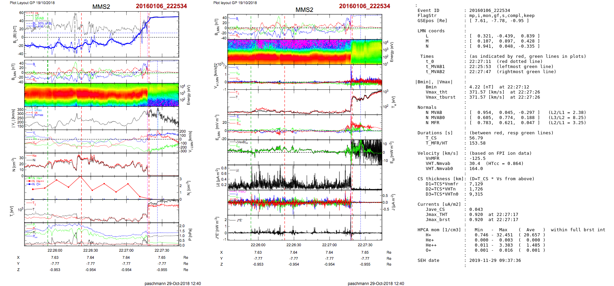The height and width of the screenshot is (286, 614).
Task: Click the MMS2 title above the left plot
Action: pyautogui.click(x=101, y=7)
